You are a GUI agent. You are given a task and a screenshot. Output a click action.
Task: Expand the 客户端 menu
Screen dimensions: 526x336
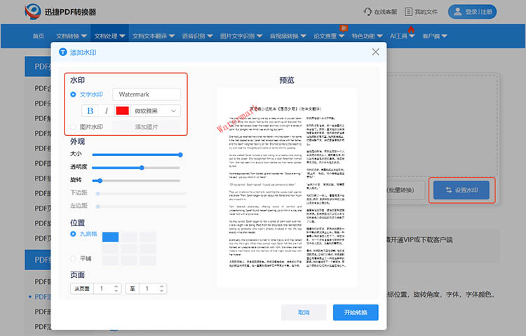435,36
